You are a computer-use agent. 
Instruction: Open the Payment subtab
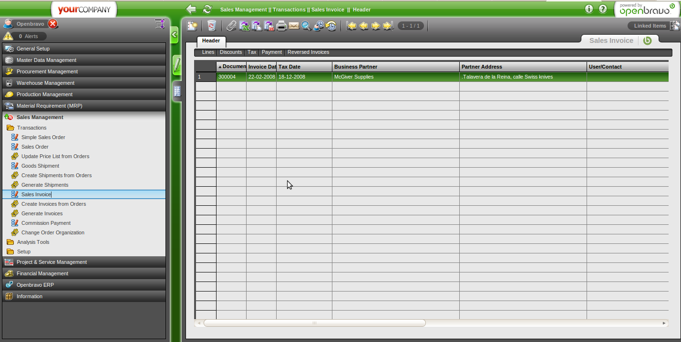point(272,52)
